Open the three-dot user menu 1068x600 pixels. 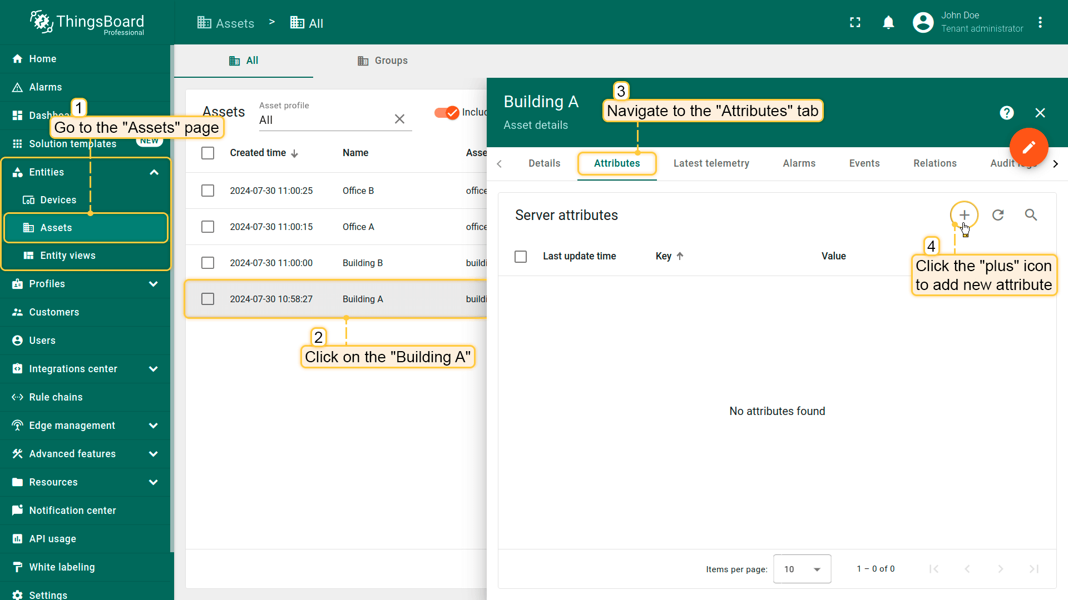coord(1040,22)
